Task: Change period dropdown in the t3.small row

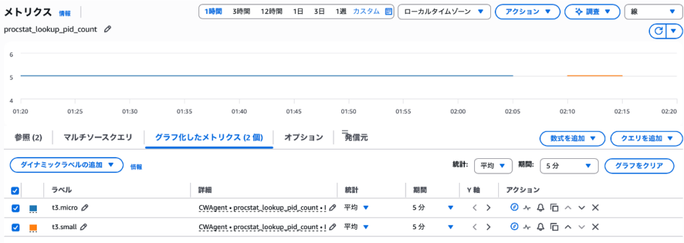Action: (x=433, y=227)
